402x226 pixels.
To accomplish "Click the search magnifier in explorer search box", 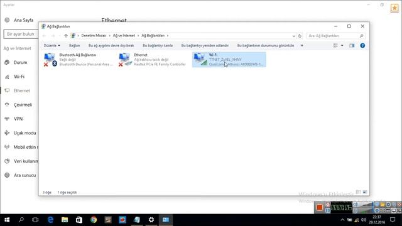I will pos(362,36).
